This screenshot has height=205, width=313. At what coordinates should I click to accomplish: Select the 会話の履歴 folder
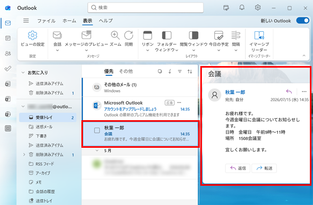click(48, 191)
